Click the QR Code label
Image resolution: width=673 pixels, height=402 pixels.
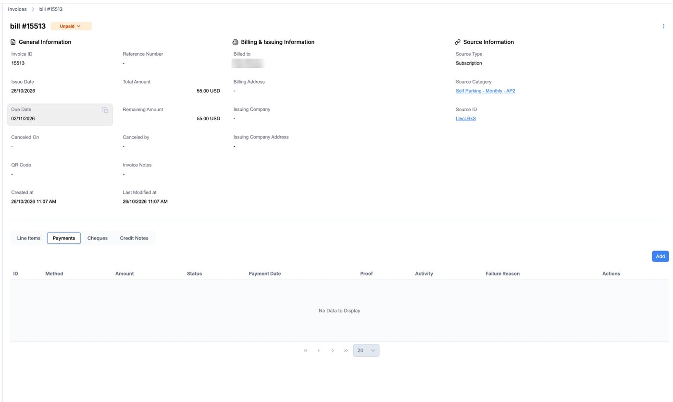[x=21, y=165]
